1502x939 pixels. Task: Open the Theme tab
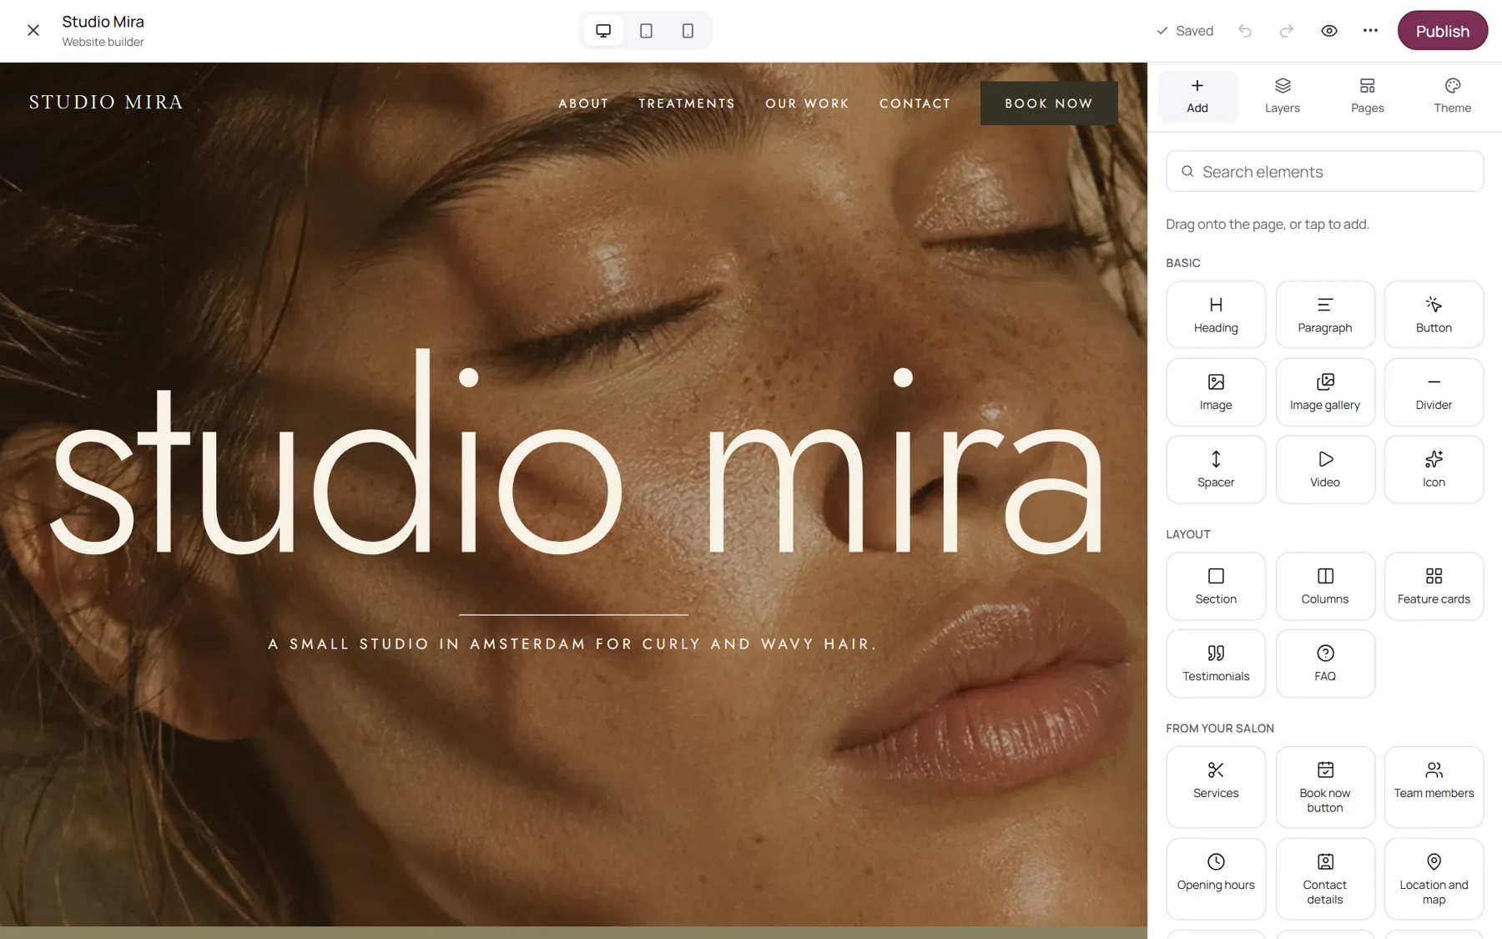(1452, 96)
